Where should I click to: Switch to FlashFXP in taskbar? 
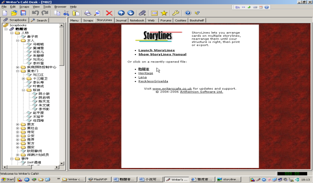tap(98, 179)
